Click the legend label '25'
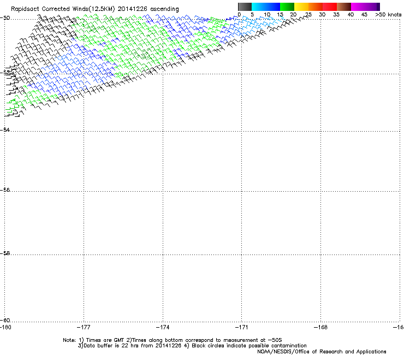404x355 pixels. pyautogui.click(x=308, y=15)
